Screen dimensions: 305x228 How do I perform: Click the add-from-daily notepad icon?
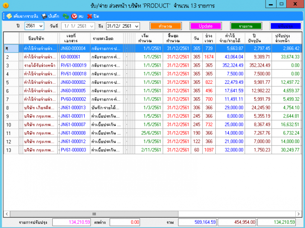[9, 16]
